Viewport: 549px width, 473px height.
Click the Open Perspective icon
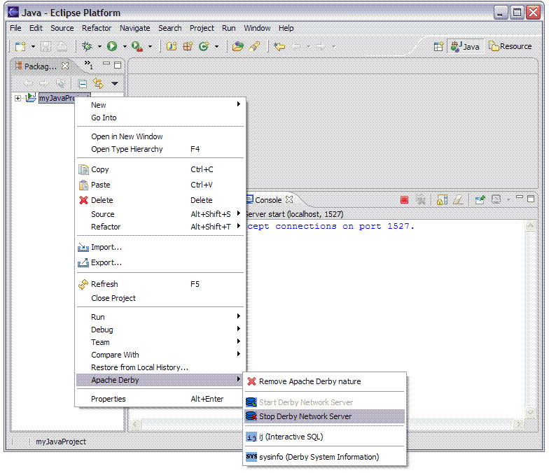coord(438,47)
